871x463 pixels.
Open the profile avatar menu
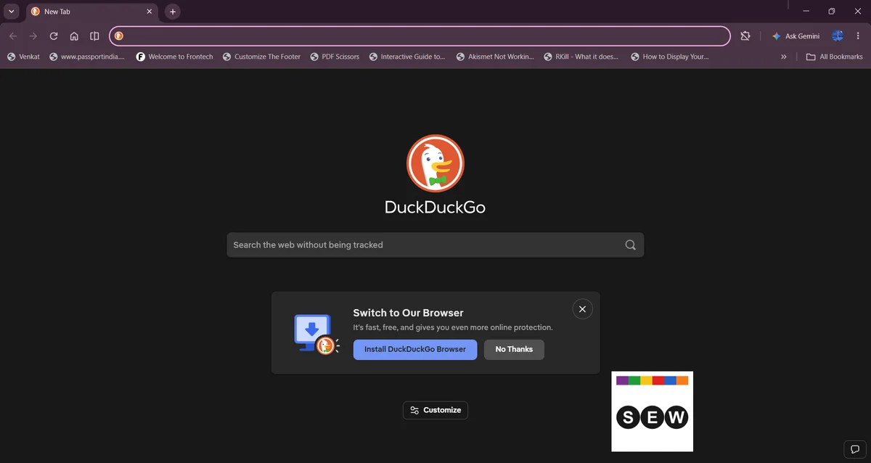point(838,36)
